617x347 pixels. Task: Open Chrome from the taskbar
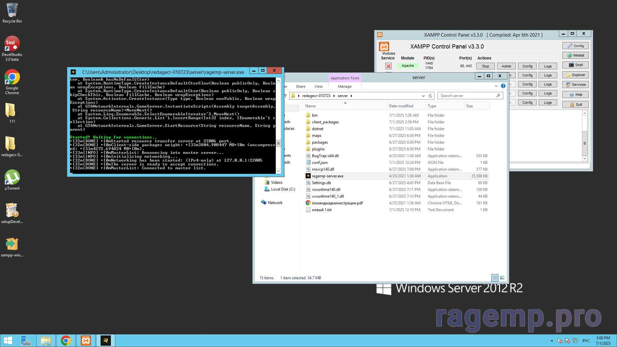click(66, 341)
